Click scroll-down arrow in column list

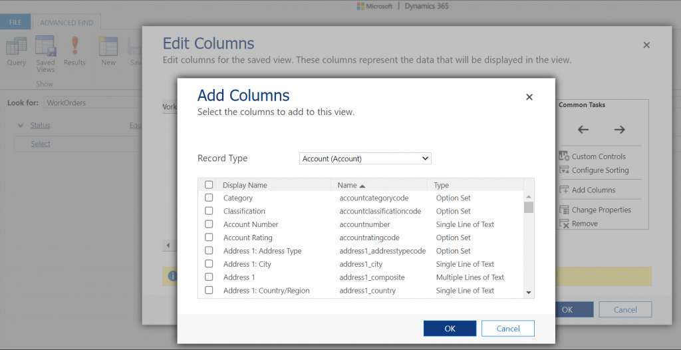(529, 293)
